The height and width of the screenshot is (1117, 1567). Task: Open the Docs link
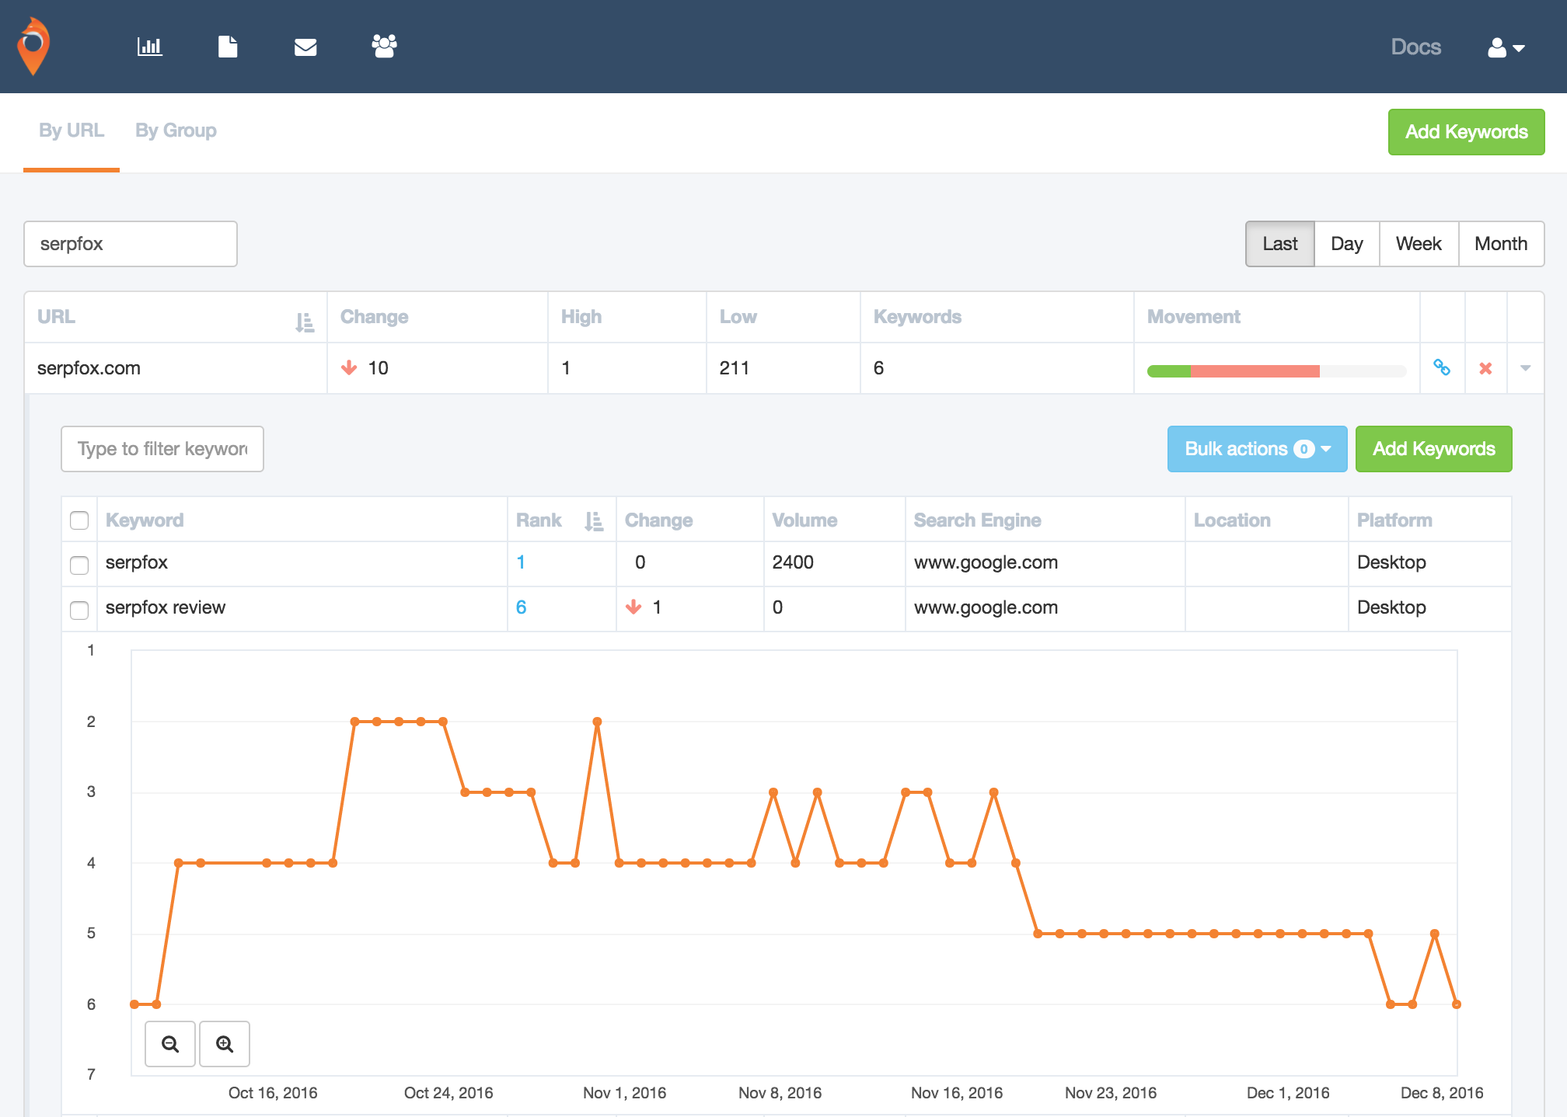point(1415,47)
